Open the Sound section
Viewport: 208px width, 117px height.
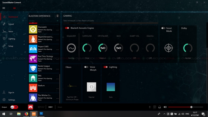point(11,24)
